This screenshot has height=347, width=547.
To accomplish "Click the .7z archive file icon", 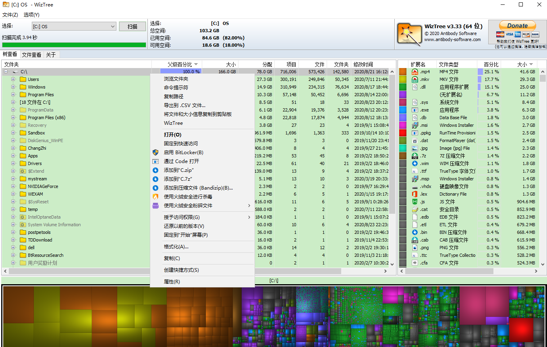I will (414, 156).
